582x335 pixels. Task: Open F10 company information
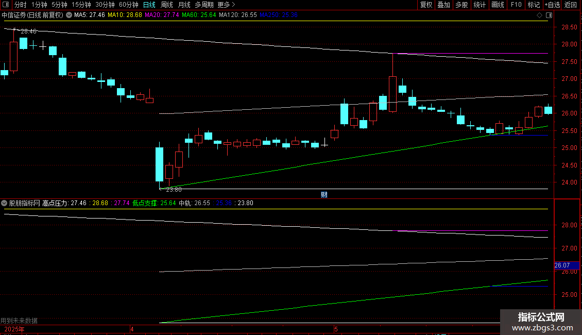(x=516, y=5)
